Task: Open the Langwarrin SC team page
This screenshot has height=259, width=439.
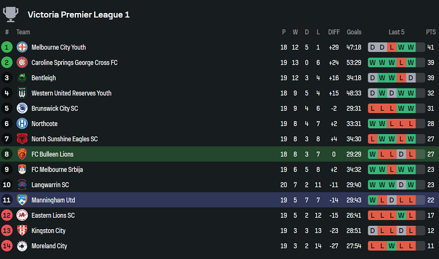Action: (x=50, y=185)
